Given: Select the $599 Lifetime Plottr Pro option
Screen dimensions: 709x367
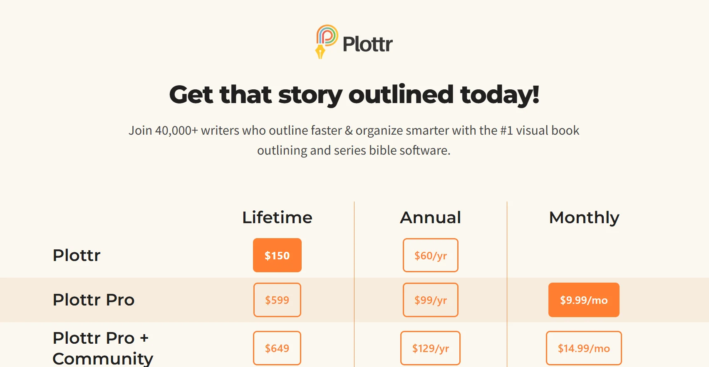Looking at the screenshot, I should [277, 300].
